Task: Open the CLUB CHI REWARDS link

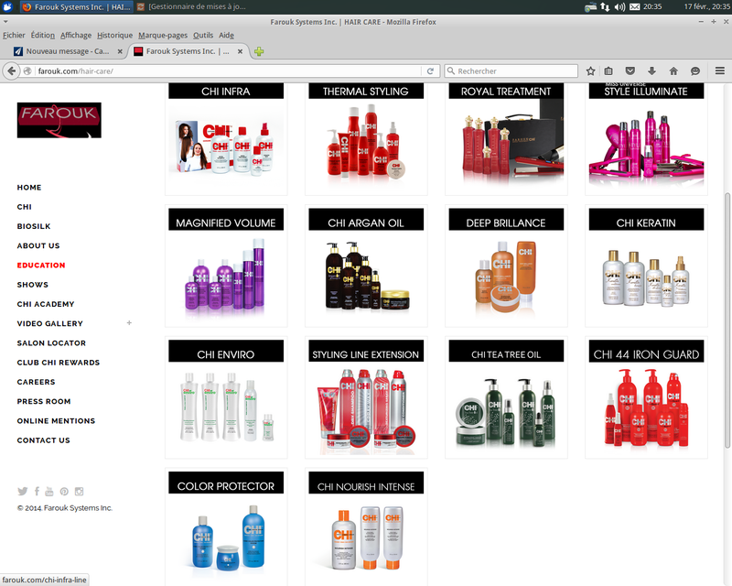Action: (x=59, y=363)
